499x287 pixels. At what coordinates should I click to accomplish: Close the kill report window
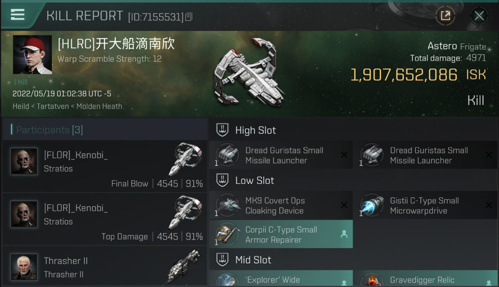coord(479,16)
